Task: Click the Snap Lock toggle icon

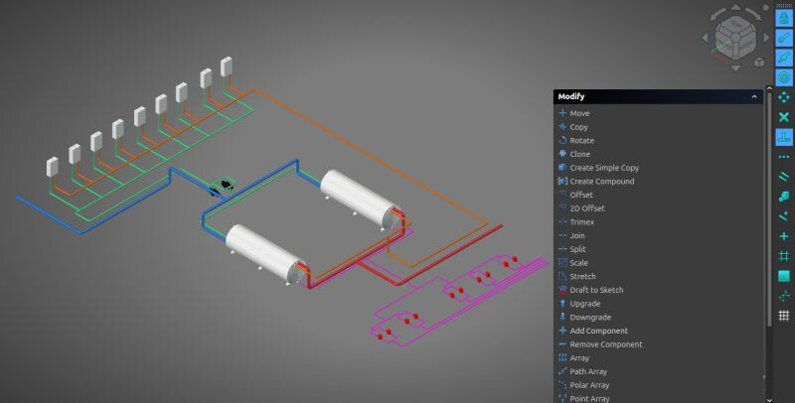Action: (783, 18)
